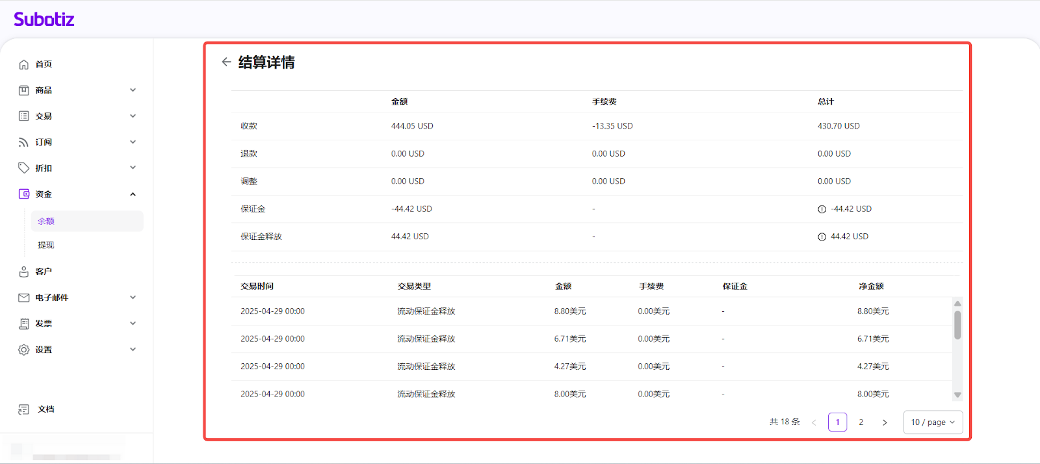Collapse the 资金 section chevron

[133, 194]
